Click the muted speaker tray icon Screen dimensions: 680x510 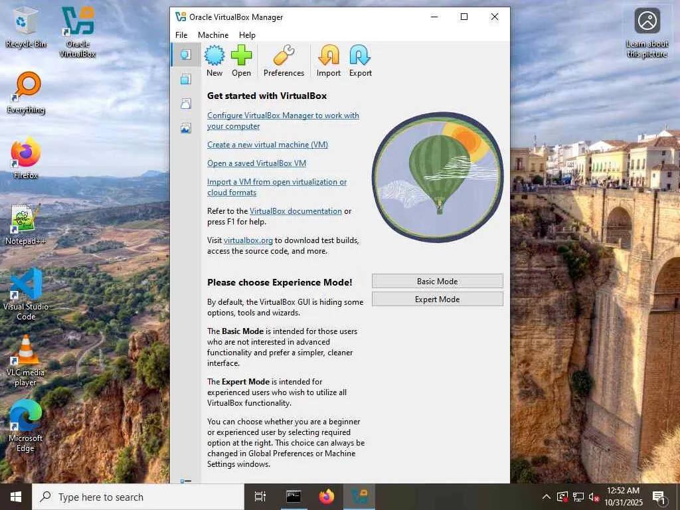click(x=594, y=497)
